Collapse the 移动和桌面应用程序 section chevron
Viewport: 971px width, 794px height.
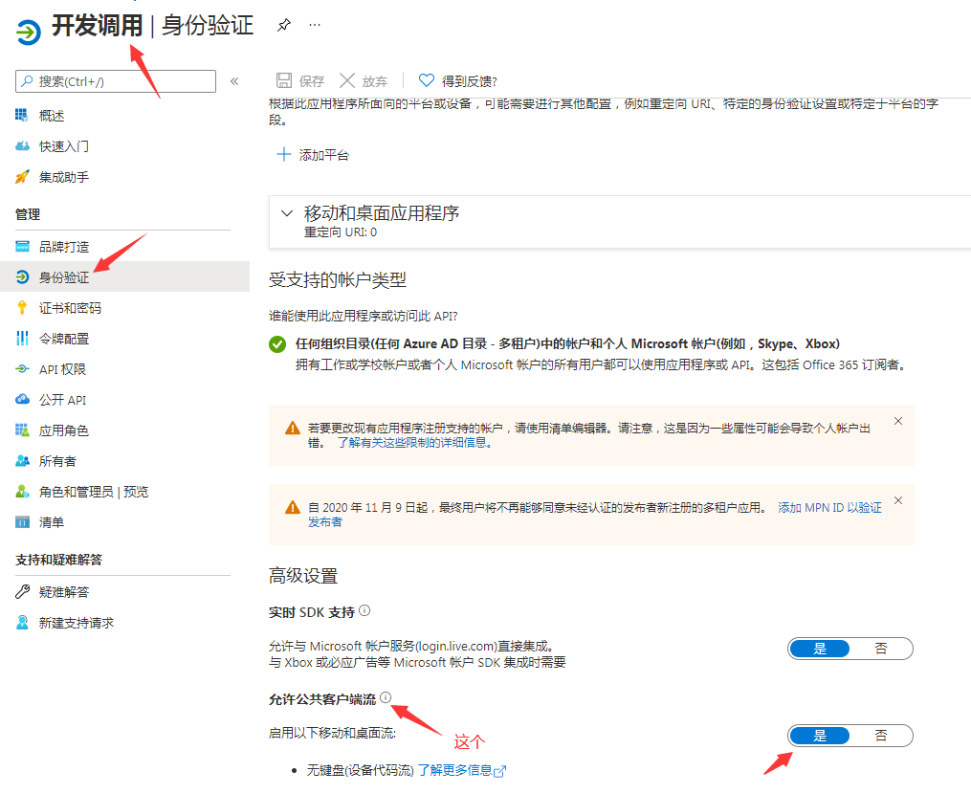(287, 213)
